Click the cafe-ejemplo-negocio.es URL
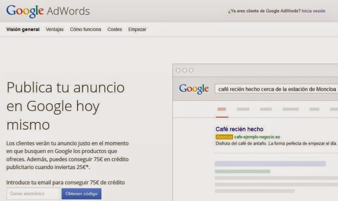This screenshot has height=201, width=338. (x=257, y=137)
